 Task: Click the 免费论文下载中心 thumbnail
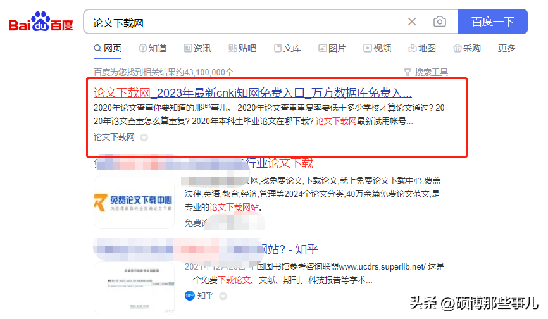click(x=134, y=202)
